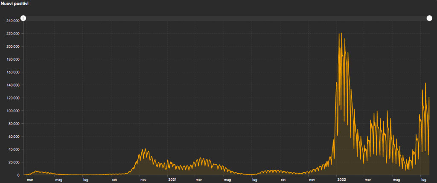The height and width of the screenshot is (183, 437).
Task: Select the 2022 label on the time axis
Action: 341,180
